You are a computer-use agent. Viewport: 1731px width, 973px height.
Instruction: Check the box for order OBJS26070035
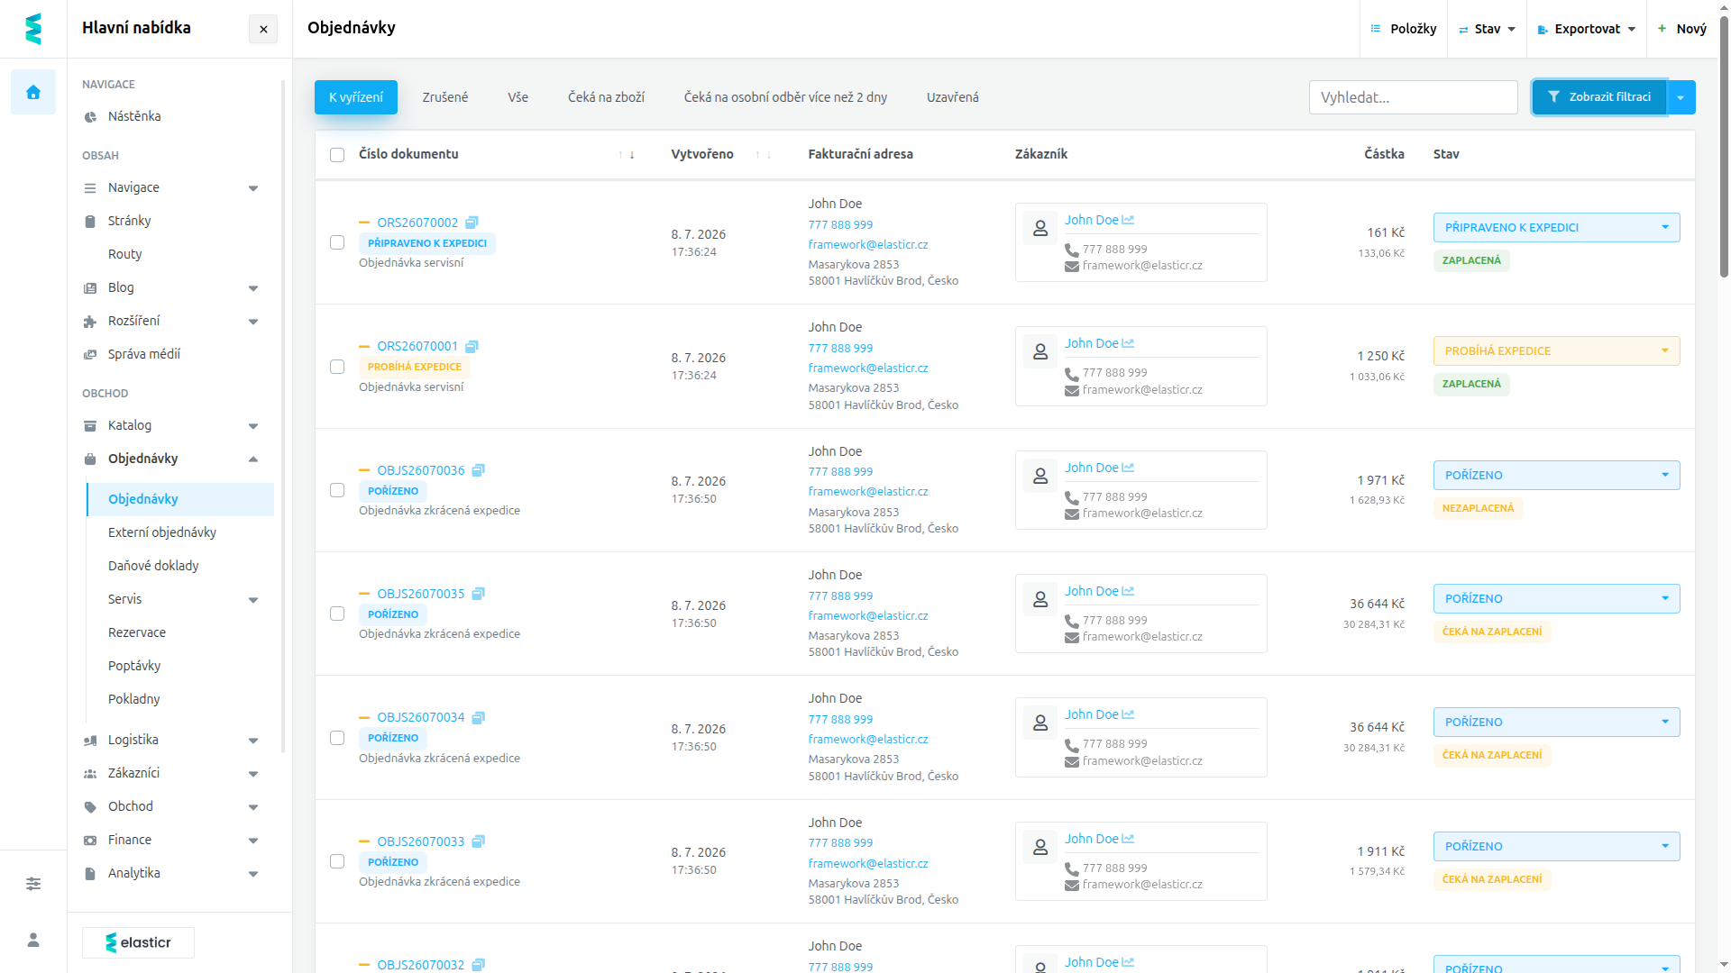tap(337, 614)
